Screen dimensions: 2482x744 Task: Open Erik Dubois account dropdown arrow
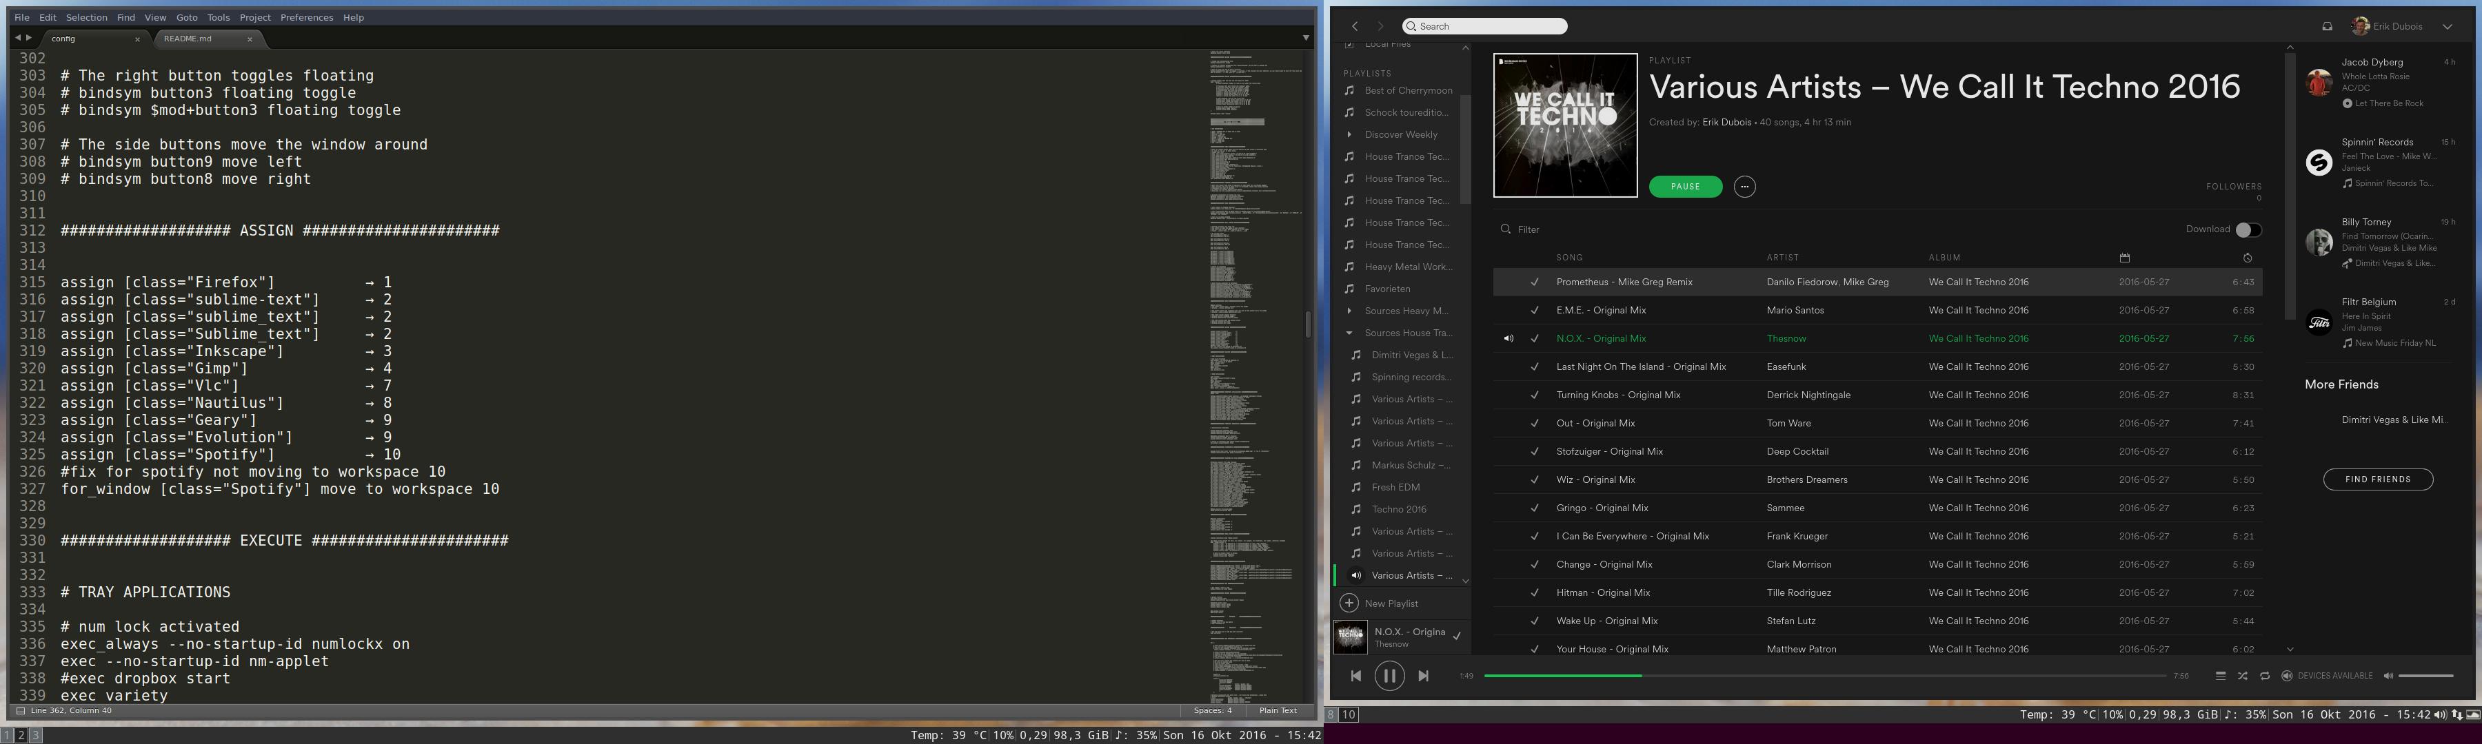[x=2448, y=26]
